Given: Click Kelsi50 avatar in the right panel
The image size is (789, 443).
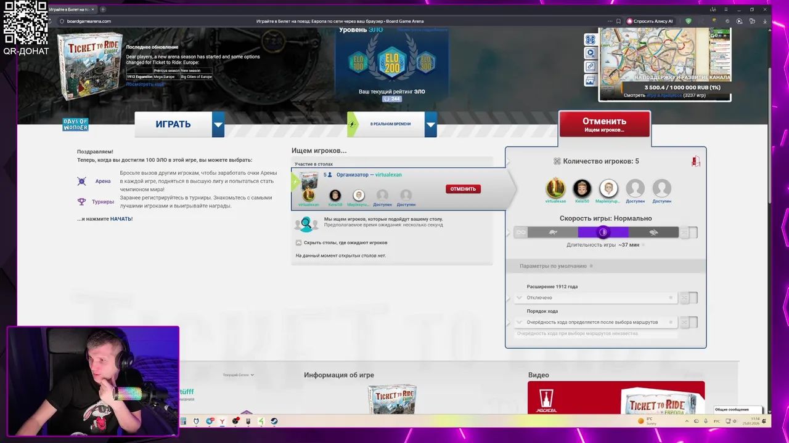Looking at the screenshot, I should [582, 188].
